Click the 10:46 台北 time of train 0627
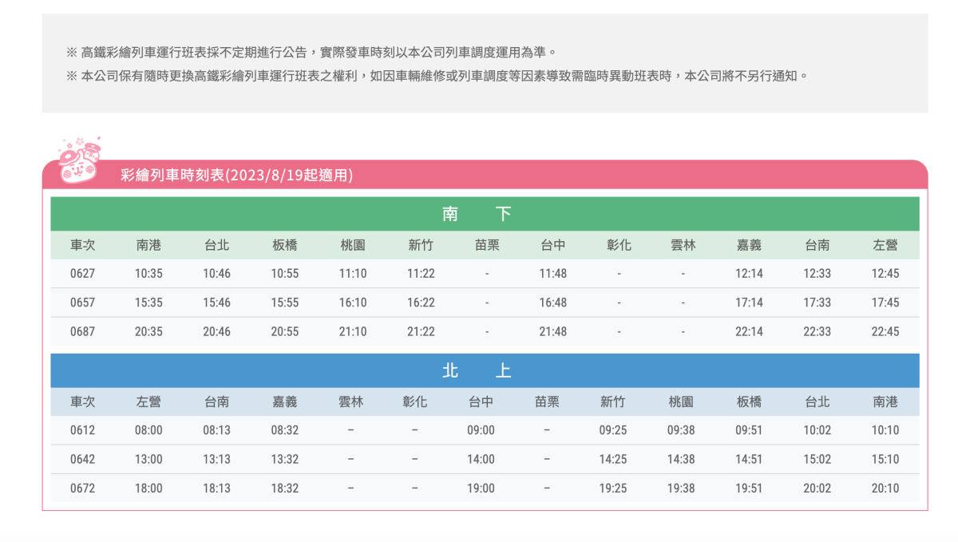The height and width of the screenshot is (542, 958). (216, 274)
